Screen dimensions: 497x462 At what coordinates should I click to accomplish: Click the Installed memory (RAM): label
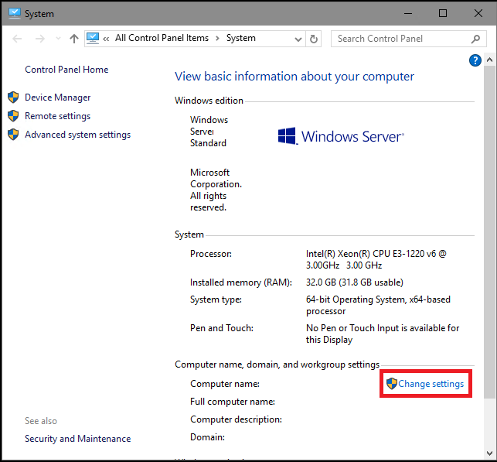241,282
